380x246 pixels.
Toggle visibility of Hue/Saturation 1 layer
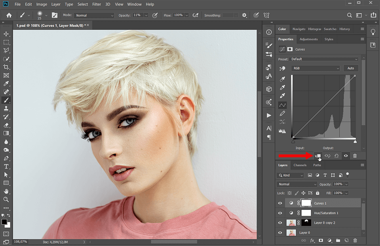click(280, 213)
